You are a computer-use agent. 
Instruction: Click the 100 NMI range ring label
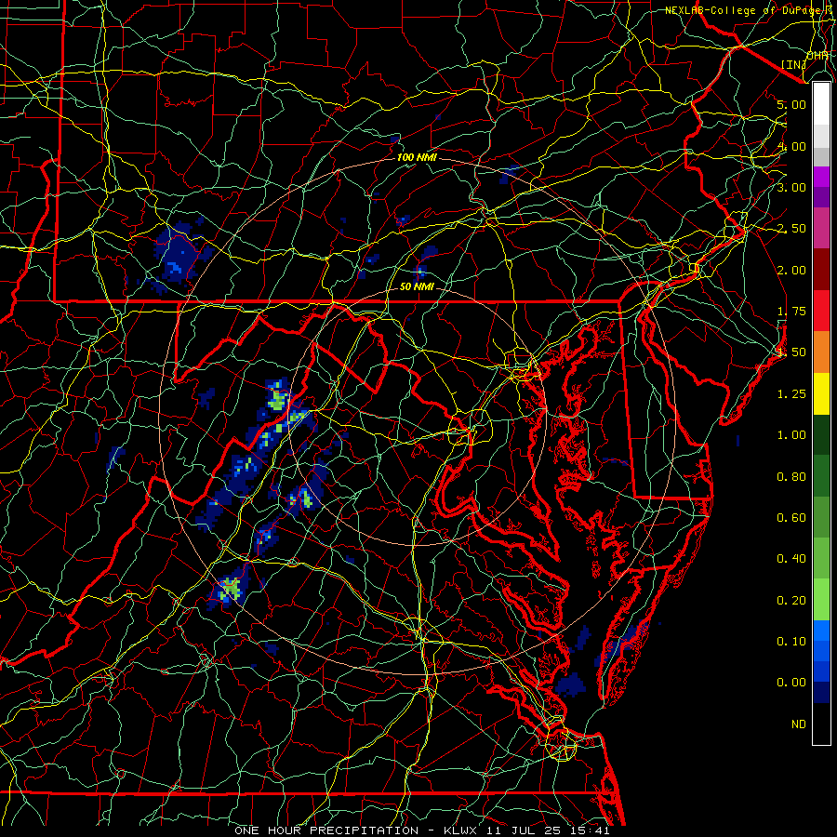pos(417,157)
